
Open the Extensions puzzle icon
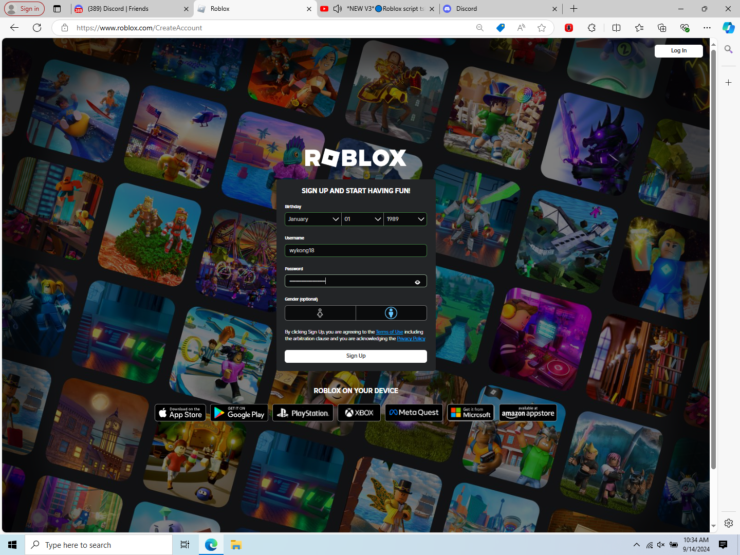[592, 28]
